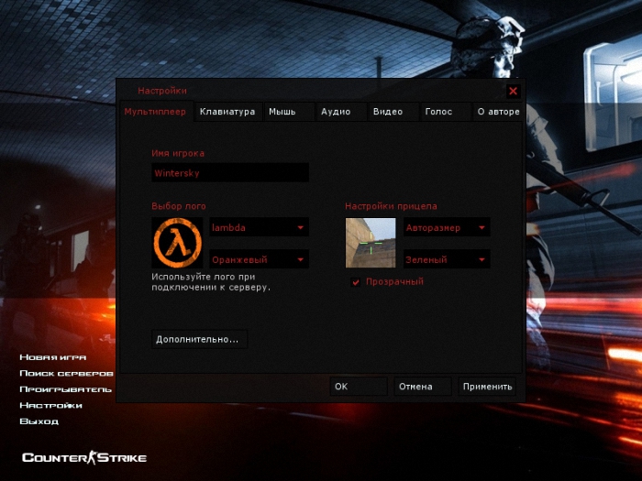Apply settings with Применить
The width and height of the screenshot is (642, 481).
tap(487, 386)
